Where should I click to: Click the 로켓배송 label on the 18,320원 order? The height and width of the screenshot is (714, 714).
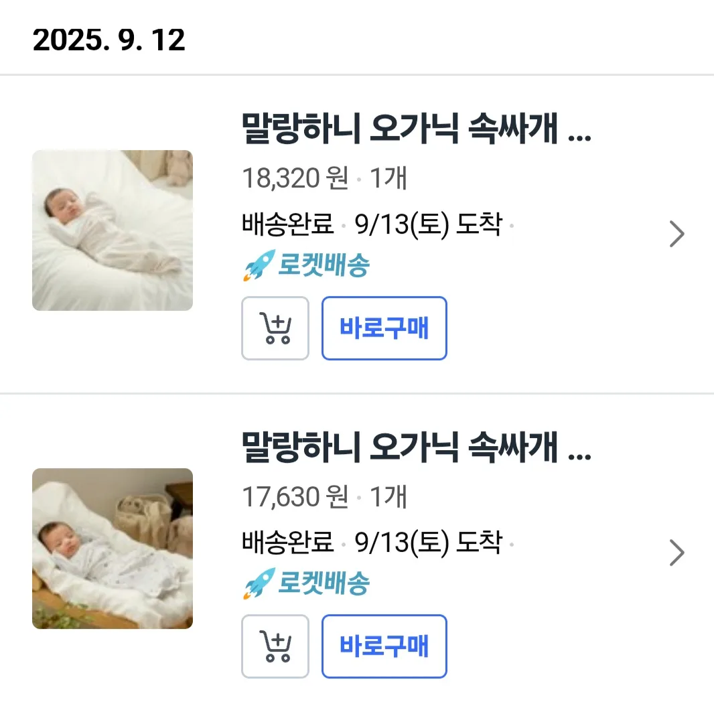pyautogui.click(x=324, y=266)
